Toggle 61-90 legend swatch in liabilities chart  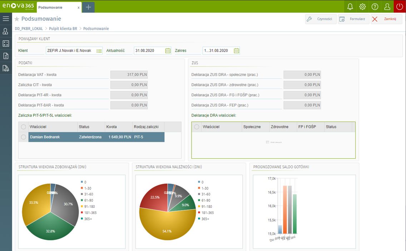(82, 200)
